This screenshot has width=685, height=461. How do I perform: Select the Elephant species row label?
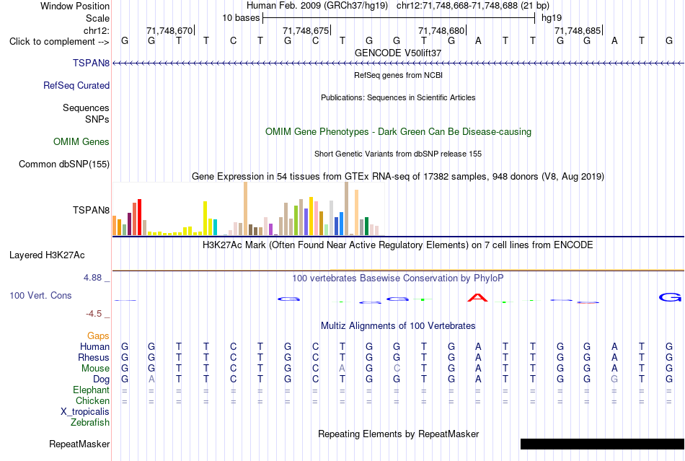[x=92, y=390]
